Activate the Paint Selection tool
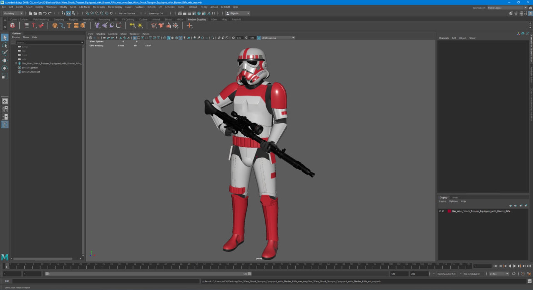The width and height of the screenshot is (533, 290). (5, 53)
